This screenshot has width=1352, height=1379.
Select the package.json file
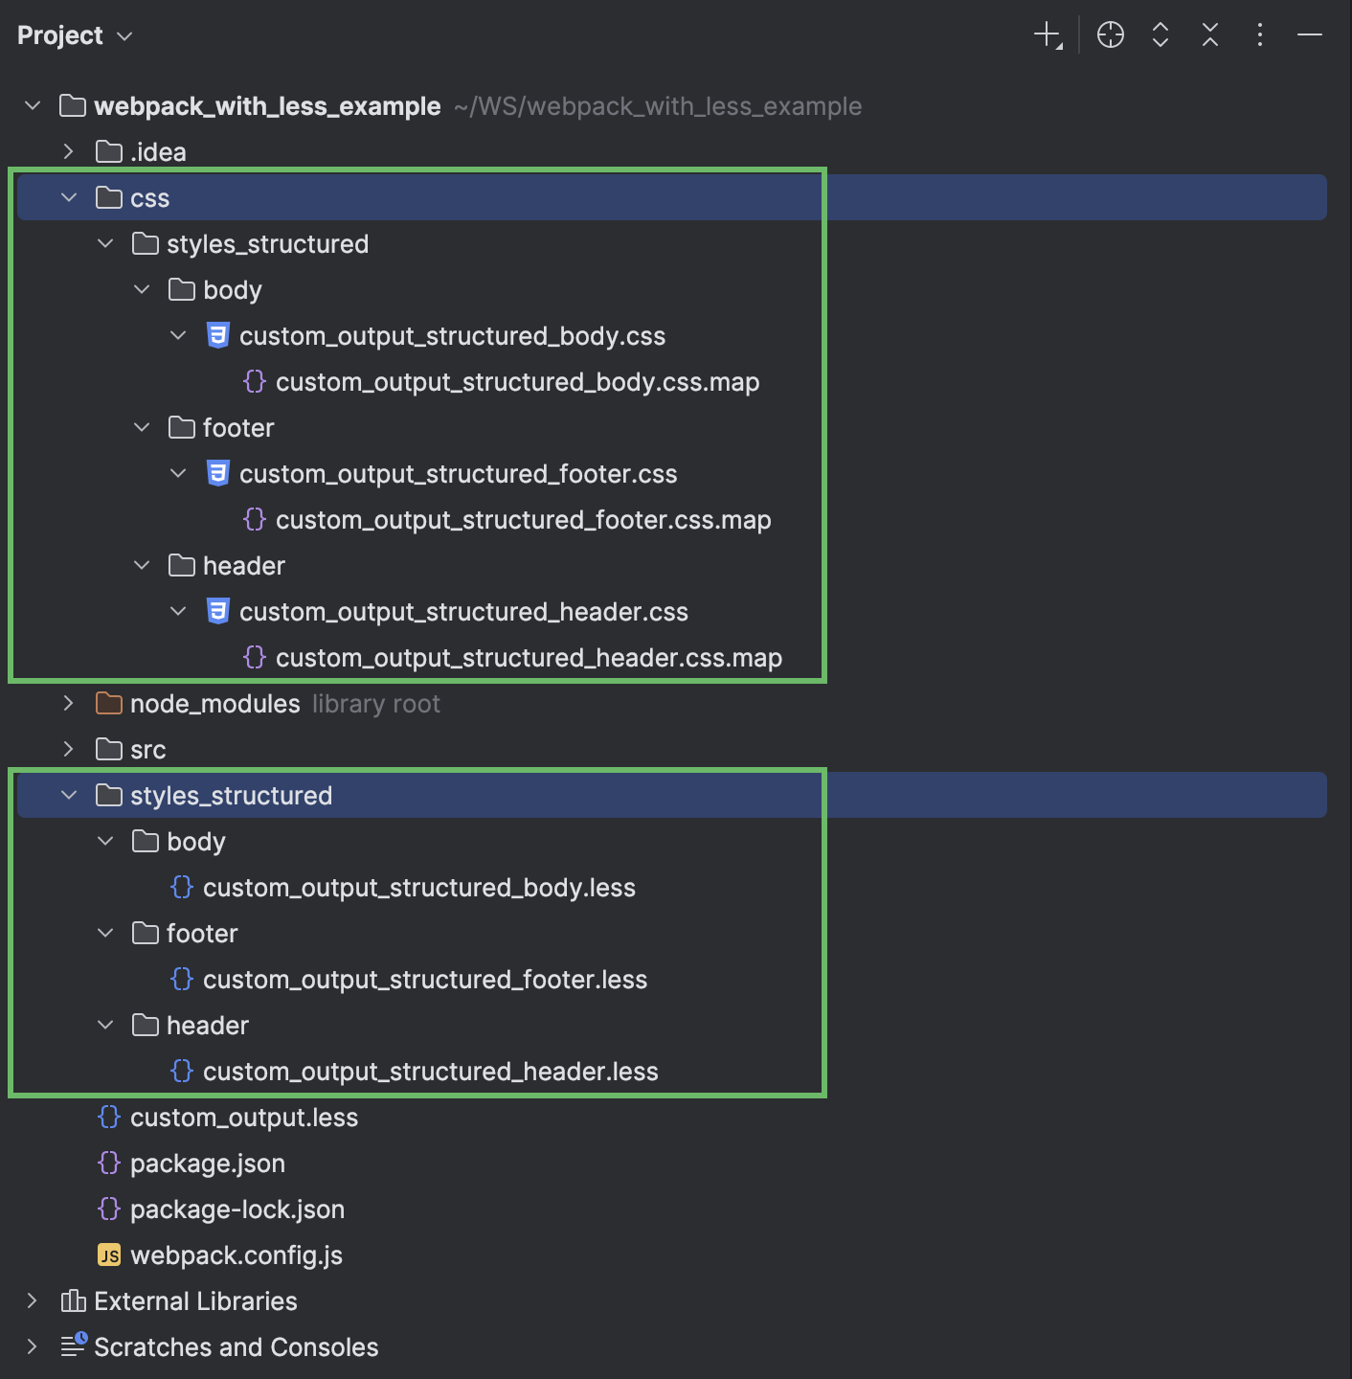[207, 1163]
